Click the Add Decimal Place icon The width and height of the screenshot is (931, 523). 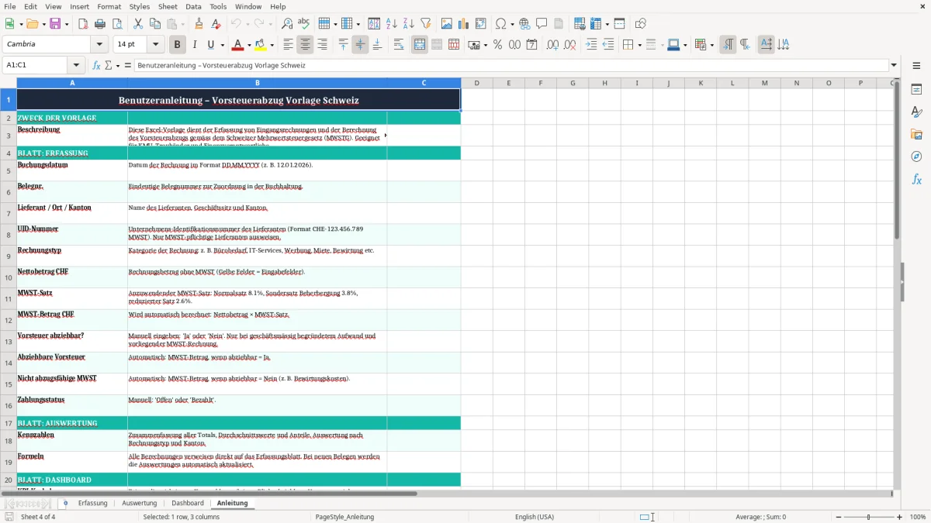pyautogui.click(x=553, y=45)
